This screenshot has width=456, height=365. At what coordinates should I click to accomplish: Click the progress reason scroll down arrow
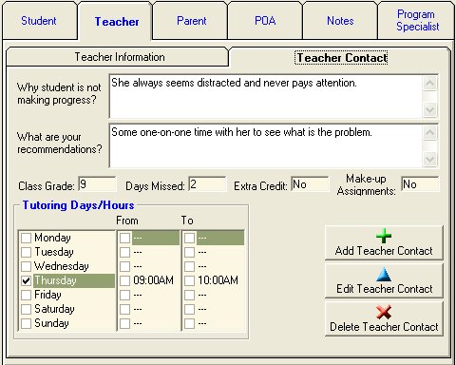click(429, 110)
